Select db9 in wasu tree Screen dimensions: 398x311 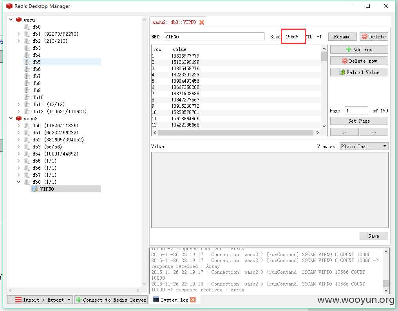(x=36, y=90)
